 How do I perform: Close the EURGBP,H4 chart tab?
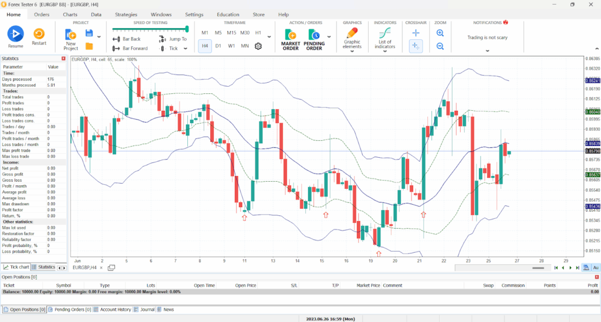(101, 267)
